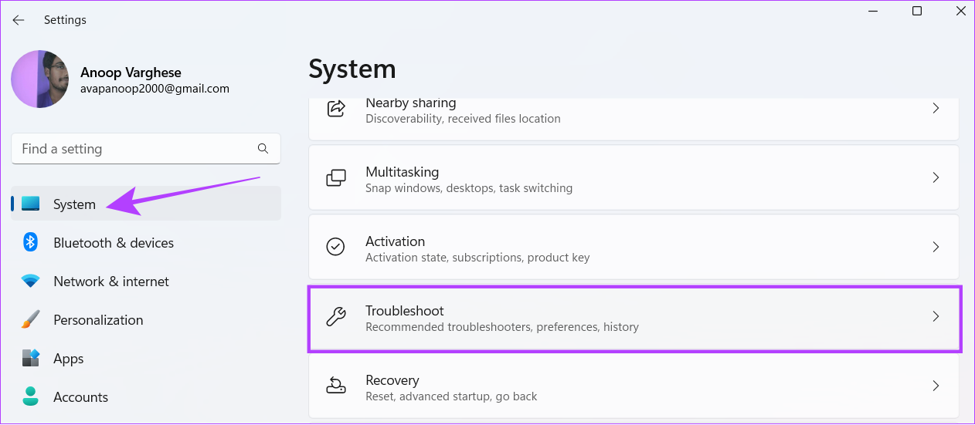Image resolution: width=975 pixels, height=425 pixels.
Task: Click the Apps icon in sidebar
Action: coord(31,358)
